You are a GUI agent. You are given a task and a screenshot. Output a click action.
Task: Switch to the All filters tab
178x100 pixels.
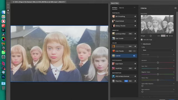(115, 8)
